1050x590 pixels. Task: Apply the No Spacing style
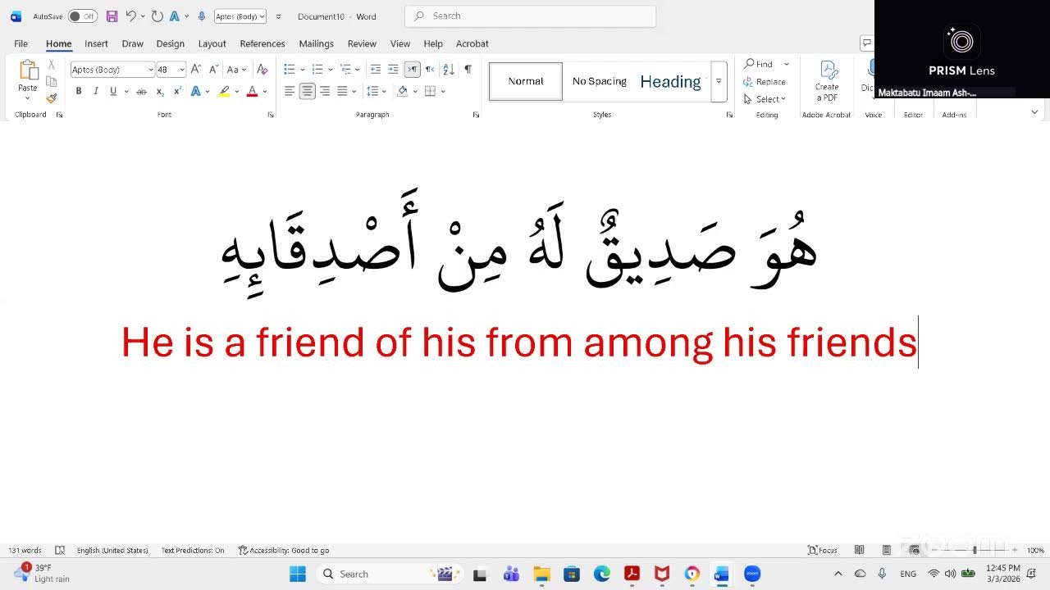click(x=600, y=81)
